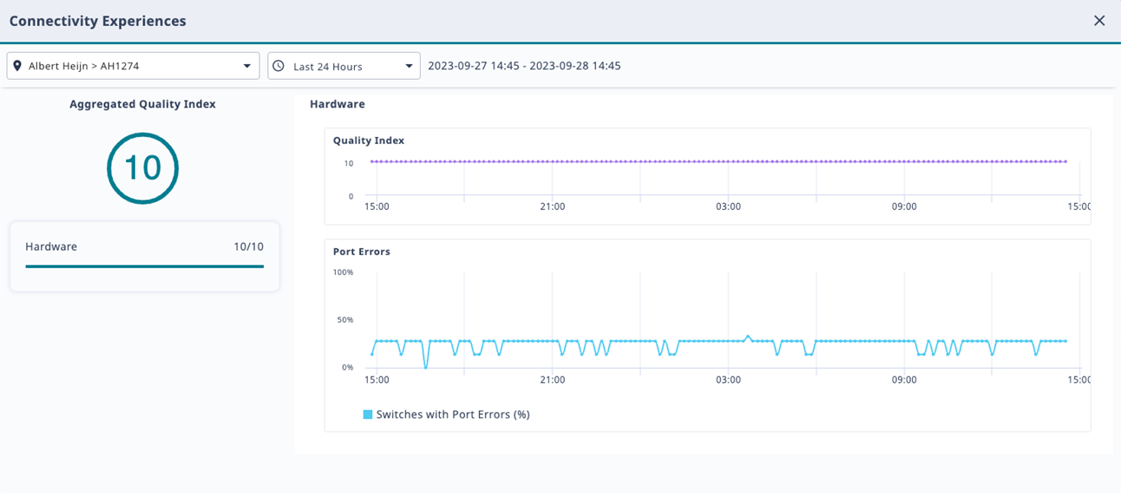This screenshot has width=1121, height=493.
Task: Click the spike near 03:00 in Port Errors
Action: click(x=748, y=336)
